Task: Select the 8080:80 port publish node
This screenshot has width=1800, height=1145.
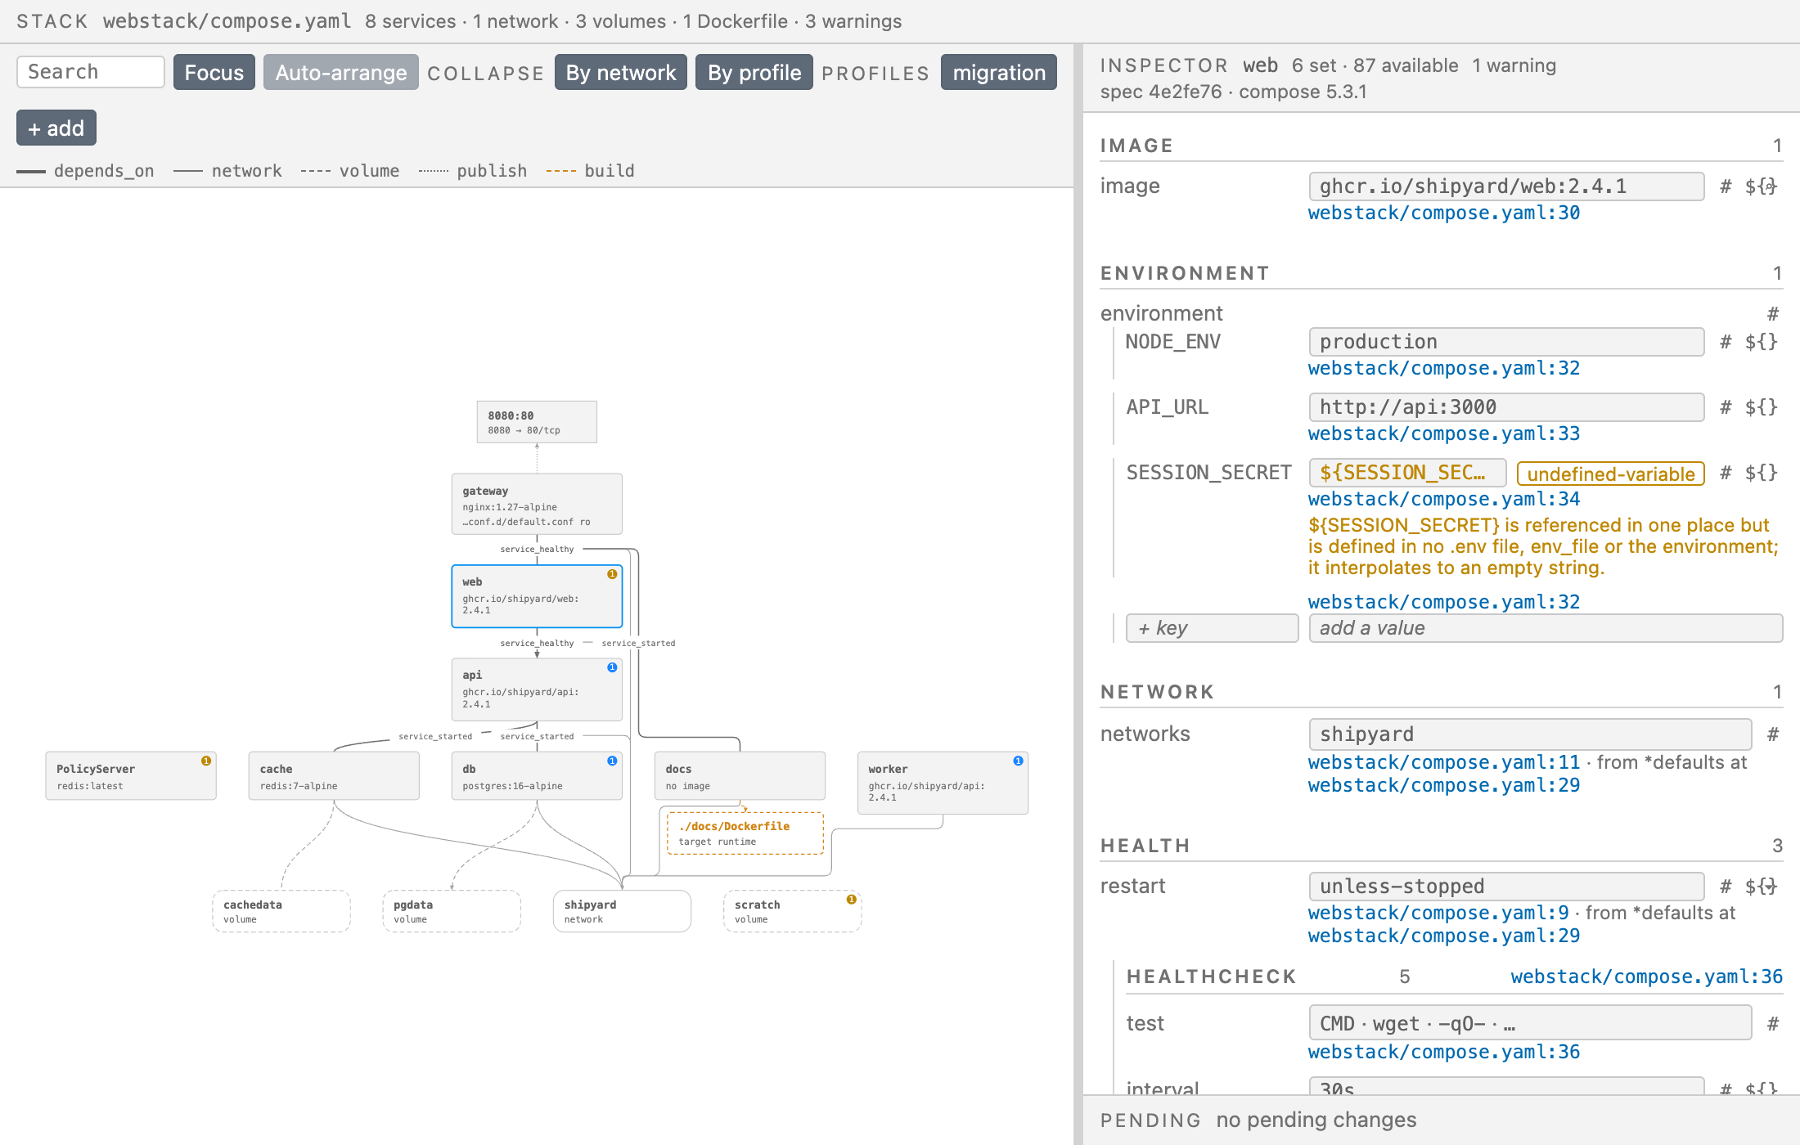Action: tap(537, 422)
